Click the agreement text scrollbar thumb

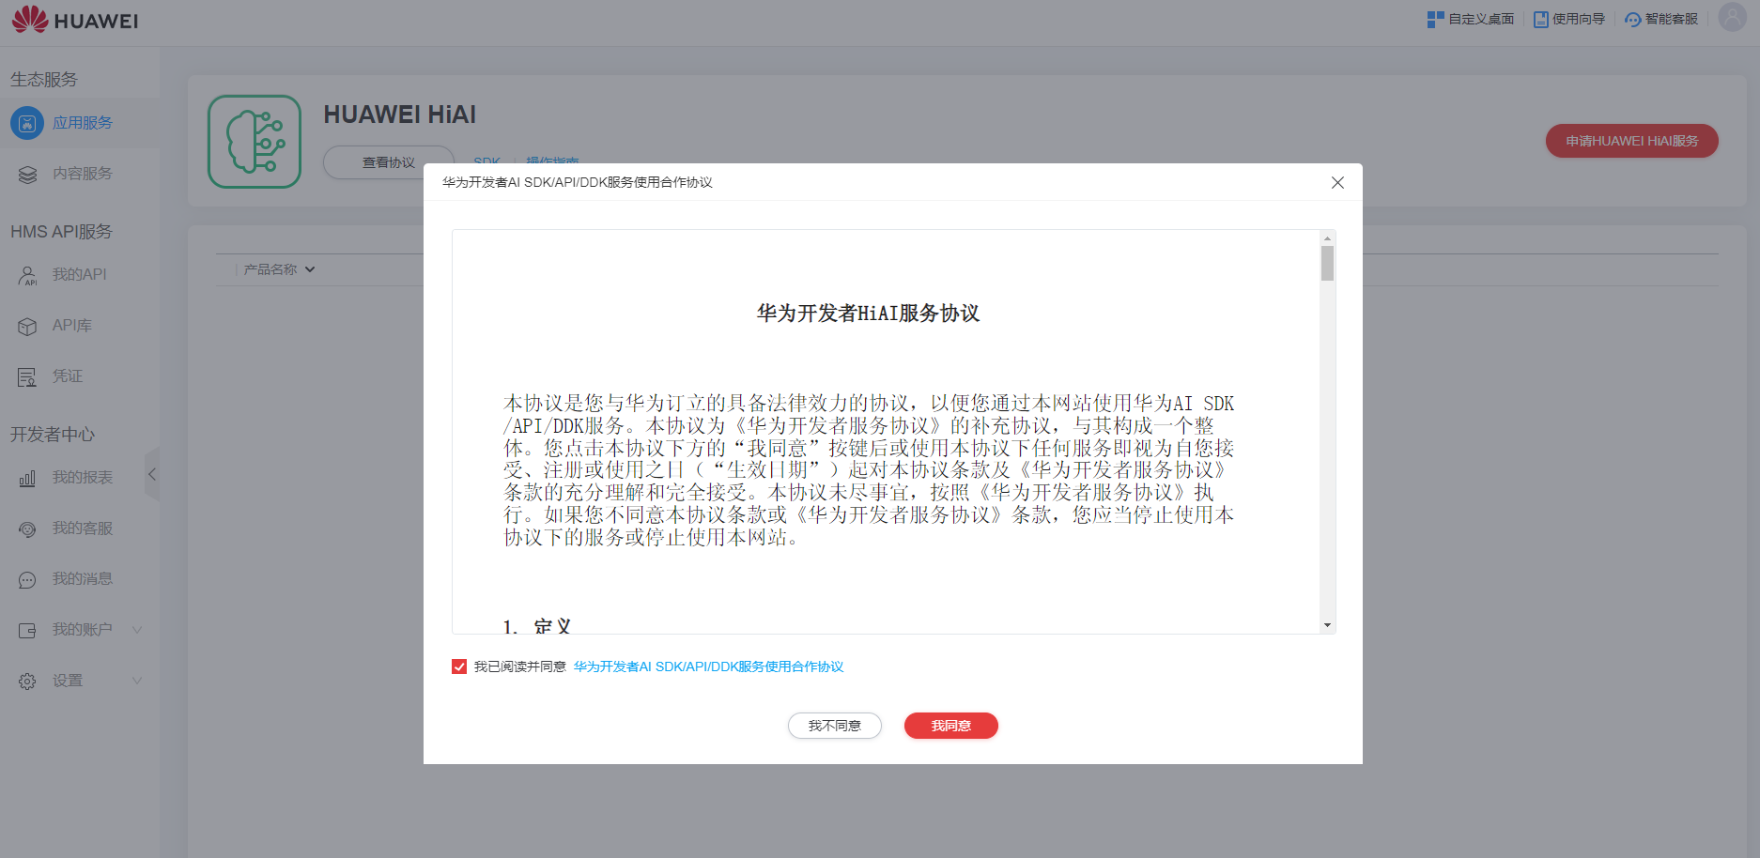tap(1327, 264)
